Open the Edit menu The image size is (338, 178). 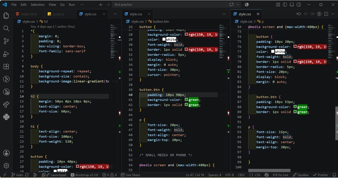[x=23, y=5]
